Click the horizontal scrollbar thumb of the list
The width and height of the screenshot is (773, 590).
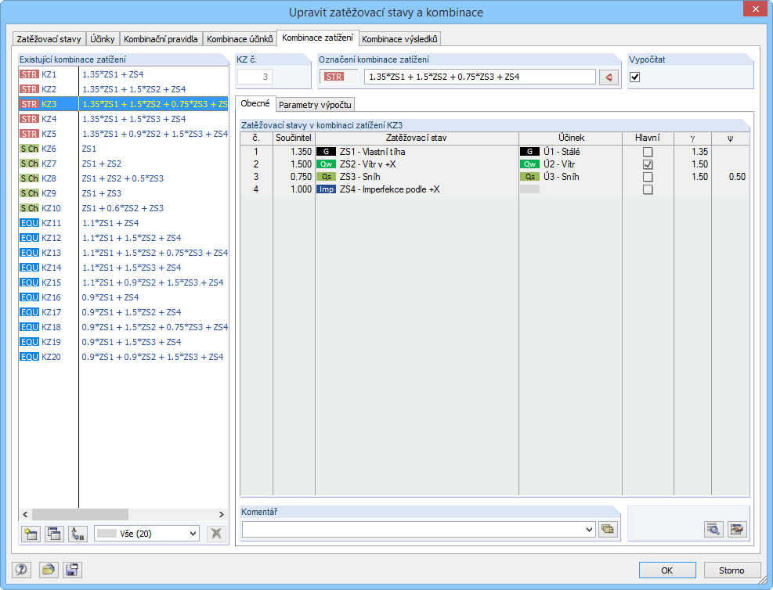[x=80, y=514]
